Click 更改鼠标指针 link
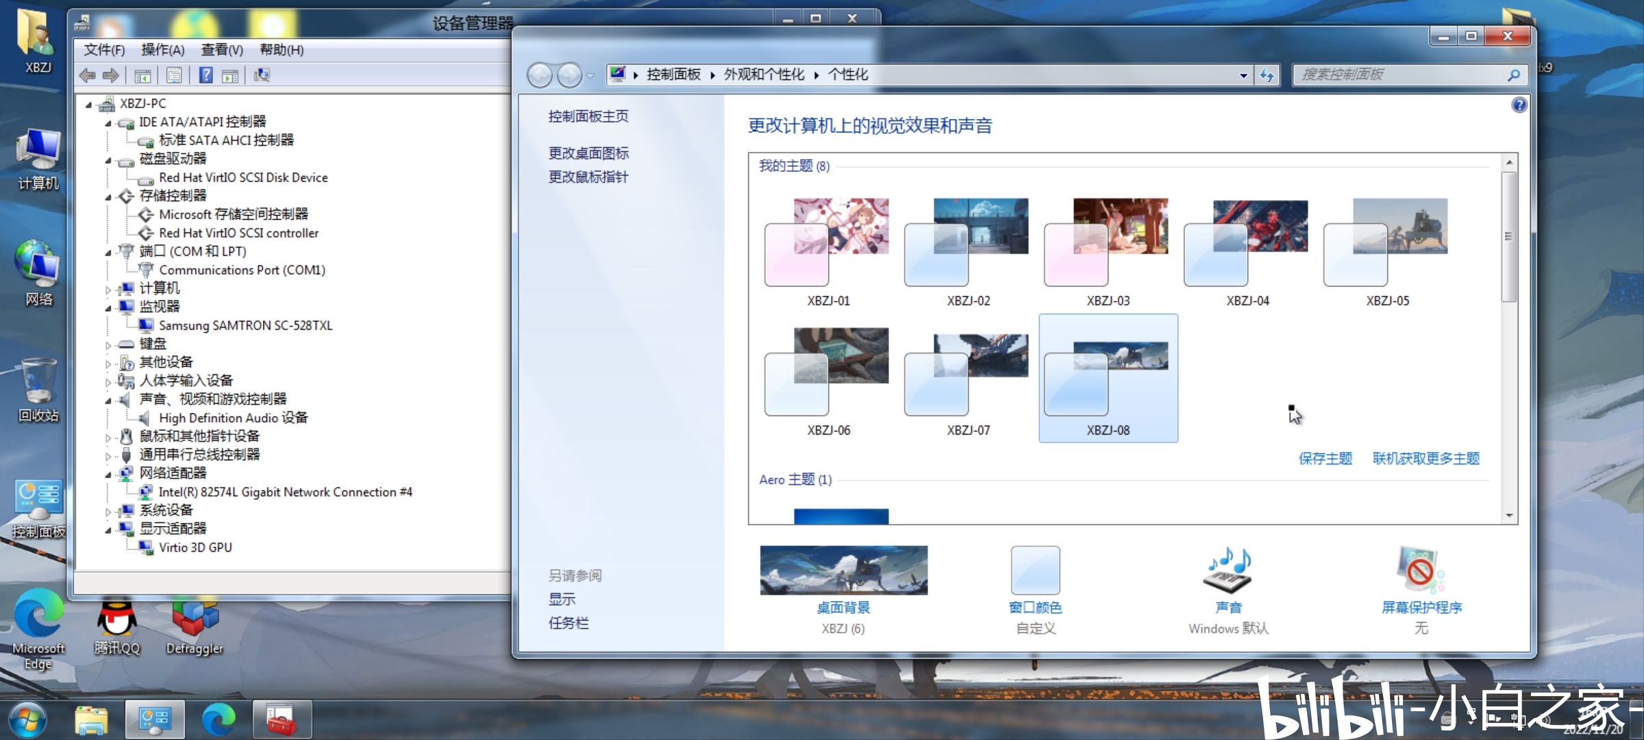This screenshot has width=1644, height=740. pyautogui.click(x=588, y=177)
